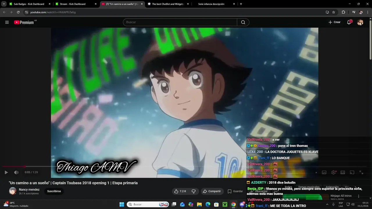Viewport: 372px width, 209px height.
Task: Reload the page in Chrome
Action: 18,12
